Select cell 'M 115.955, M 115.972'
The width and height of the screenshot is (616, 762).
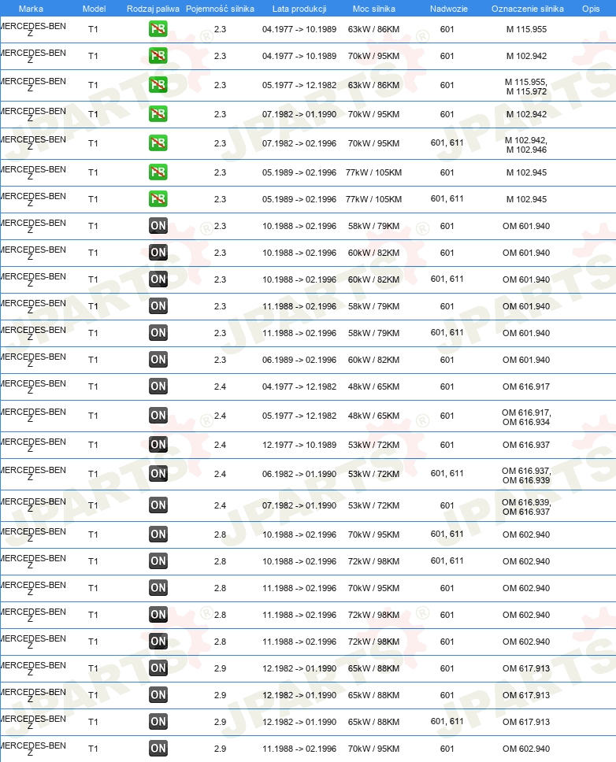tap(526, 87)
